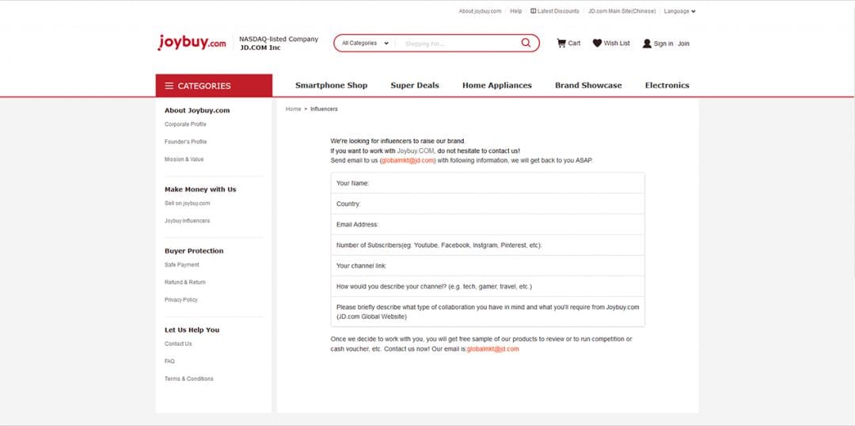Click the CATEGORIES hamburger icon

point(169,86)
